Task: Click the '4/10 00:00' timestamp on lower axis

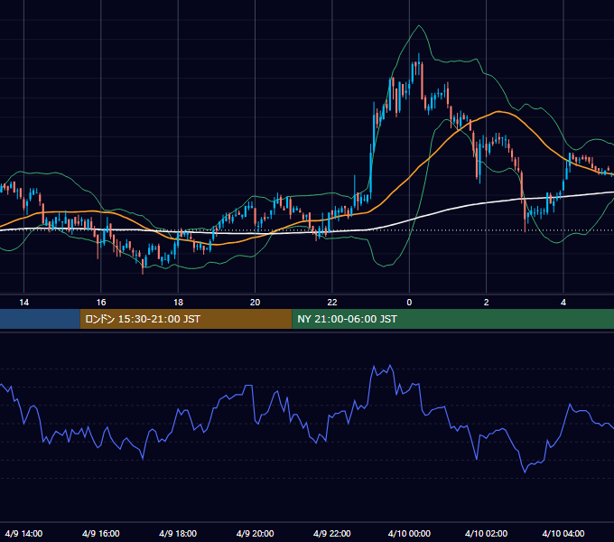Action: (409, 533)
